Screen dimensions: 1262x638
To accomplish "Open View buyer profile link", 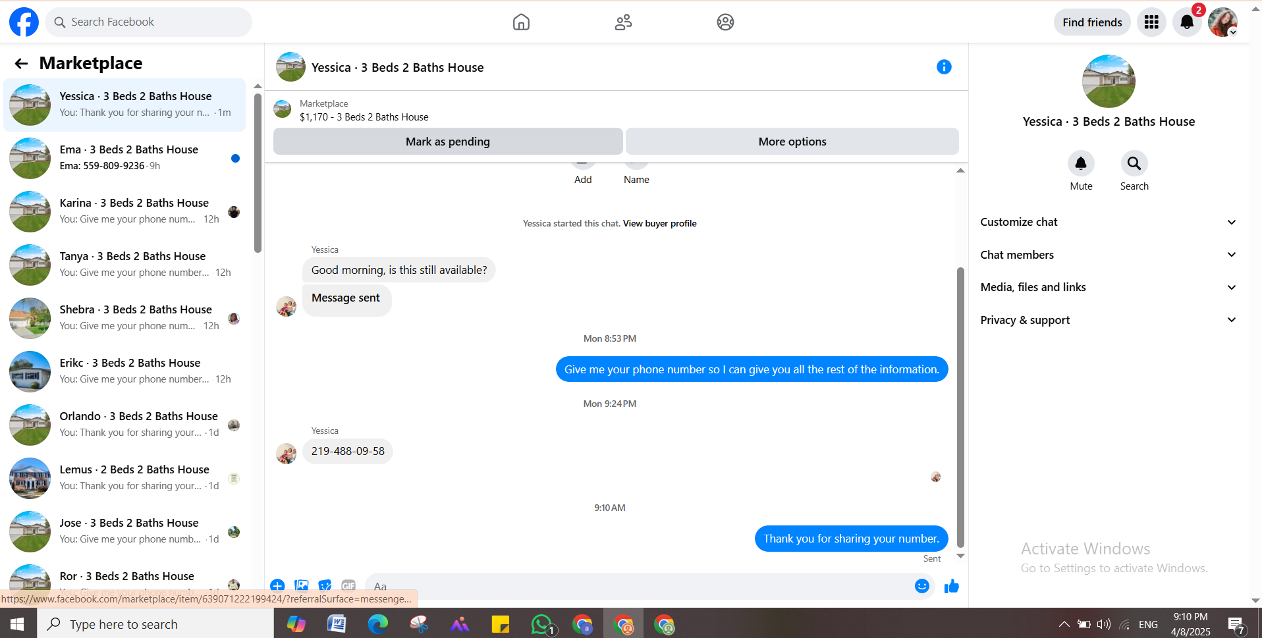I will pyautogui.click(x=659, y=224).
